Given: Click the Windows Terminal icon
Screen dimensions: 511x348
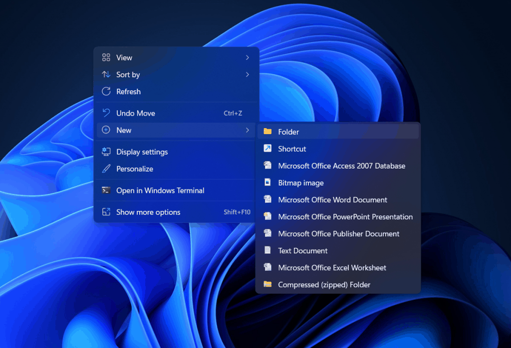Looking at the screenshot, I should click(x=106, y=190).
